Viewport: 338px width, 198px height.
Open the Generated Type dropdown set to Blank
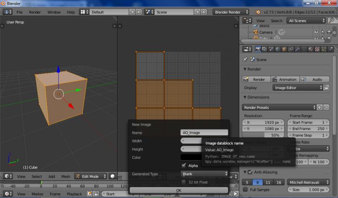point(204,174)
